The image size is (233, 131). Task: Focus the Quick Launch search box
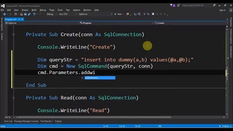197,5
